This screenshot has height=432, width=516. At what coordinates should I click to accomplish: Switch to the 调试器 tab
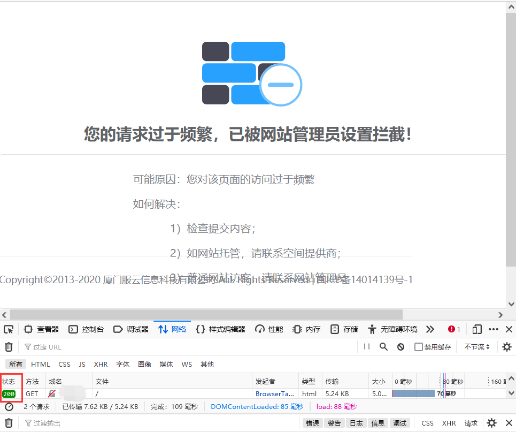[x=131, y=329]
